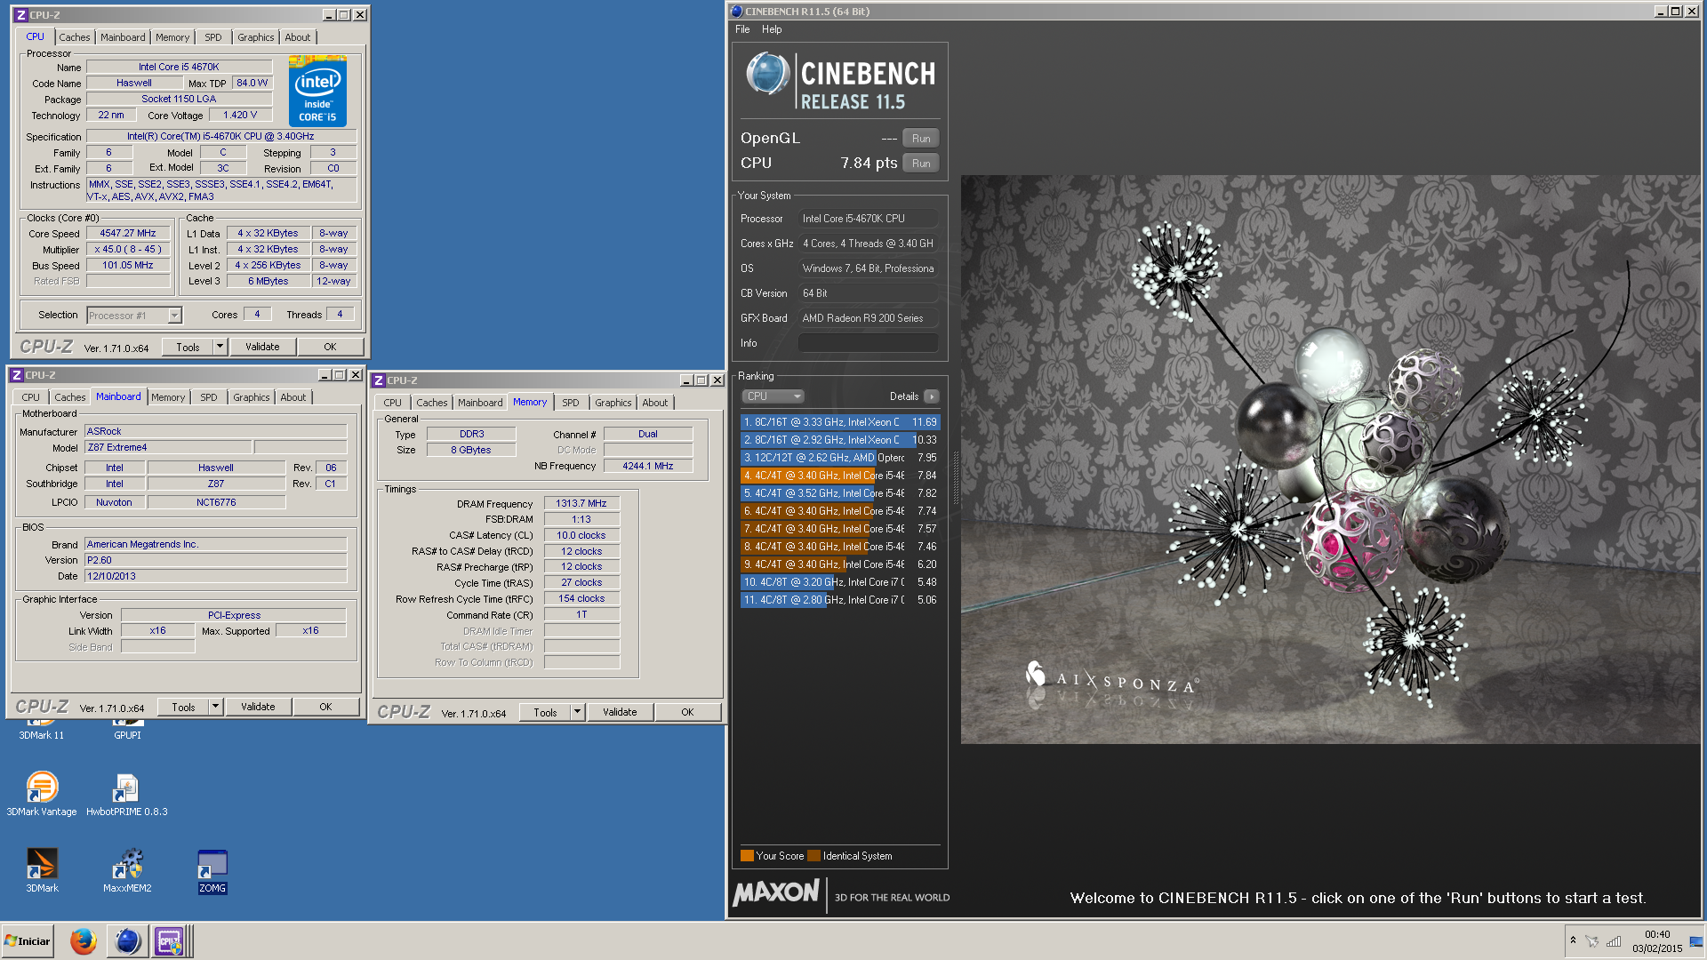
Task: Click the Processor field in Your System
Action: 869,219
